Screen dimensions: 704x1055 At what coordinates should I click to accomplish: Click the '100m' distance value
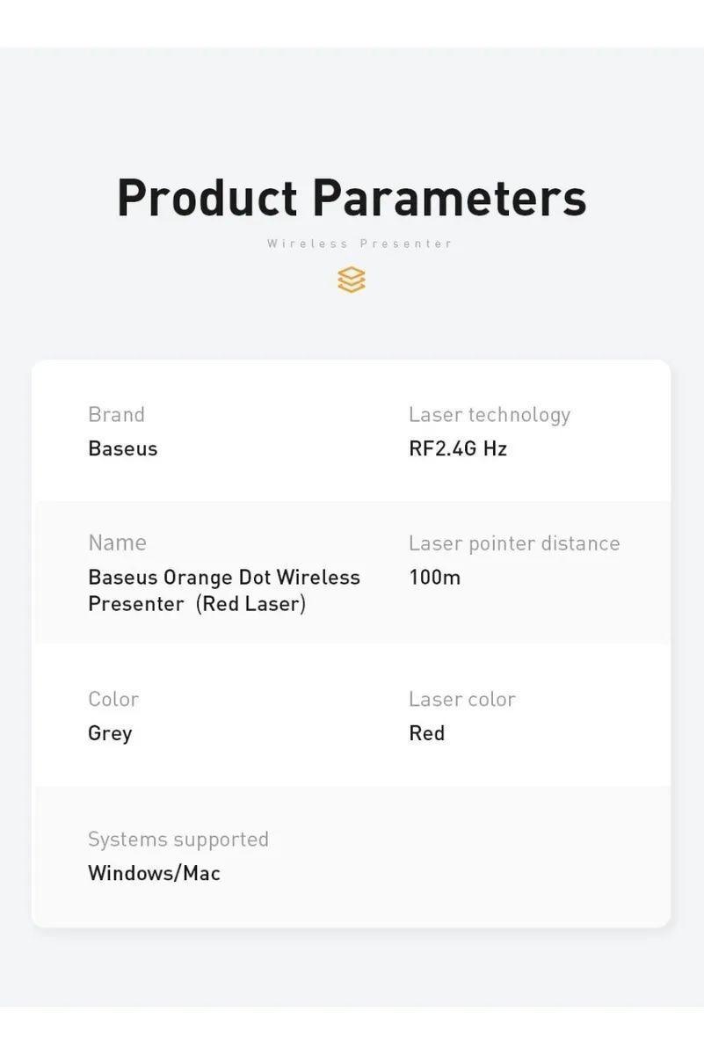click(434, 578)
